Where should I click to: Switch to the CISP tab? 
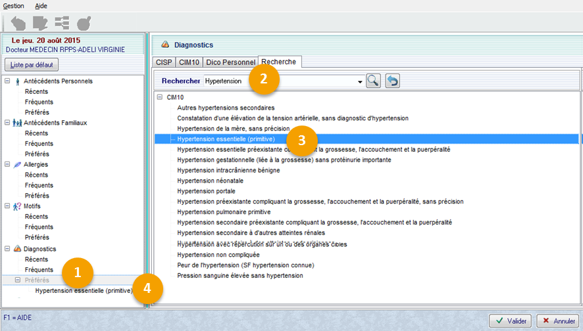[x=163, y=62]
